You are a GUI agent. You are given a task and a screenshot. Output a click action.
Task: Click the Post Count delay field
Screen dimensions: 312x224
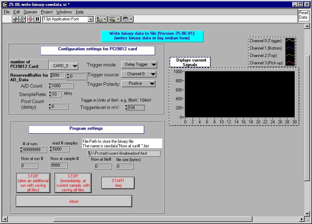point(60,106)
